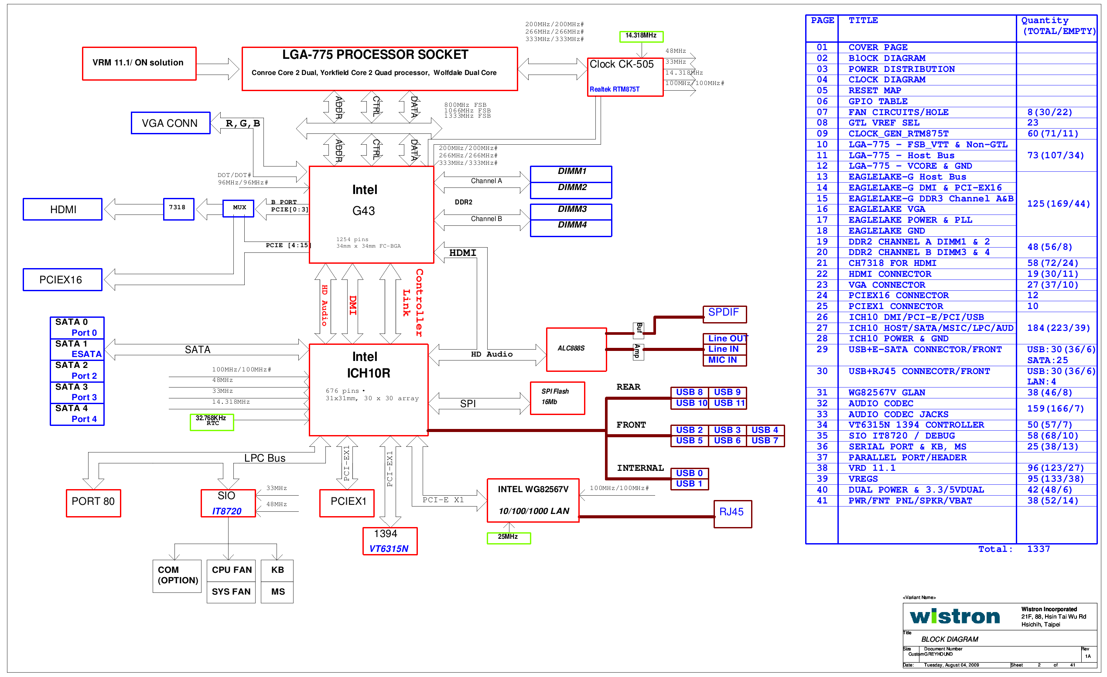This screenshot has width=1107, height=677.
Task: Select the DIMM4 memory slot
Action: pyautogui.click(x=571, y=228)
